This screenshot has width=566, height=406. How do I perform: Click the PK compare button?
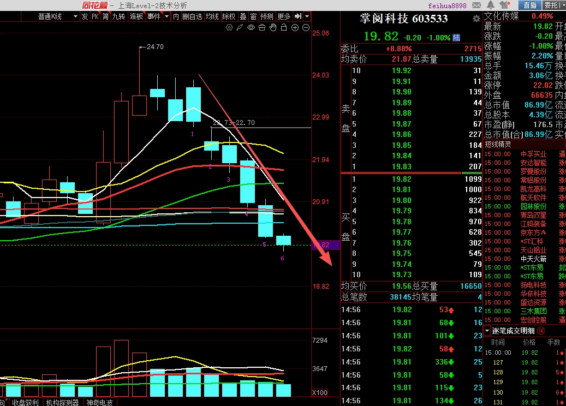click(x=95, y=16)
